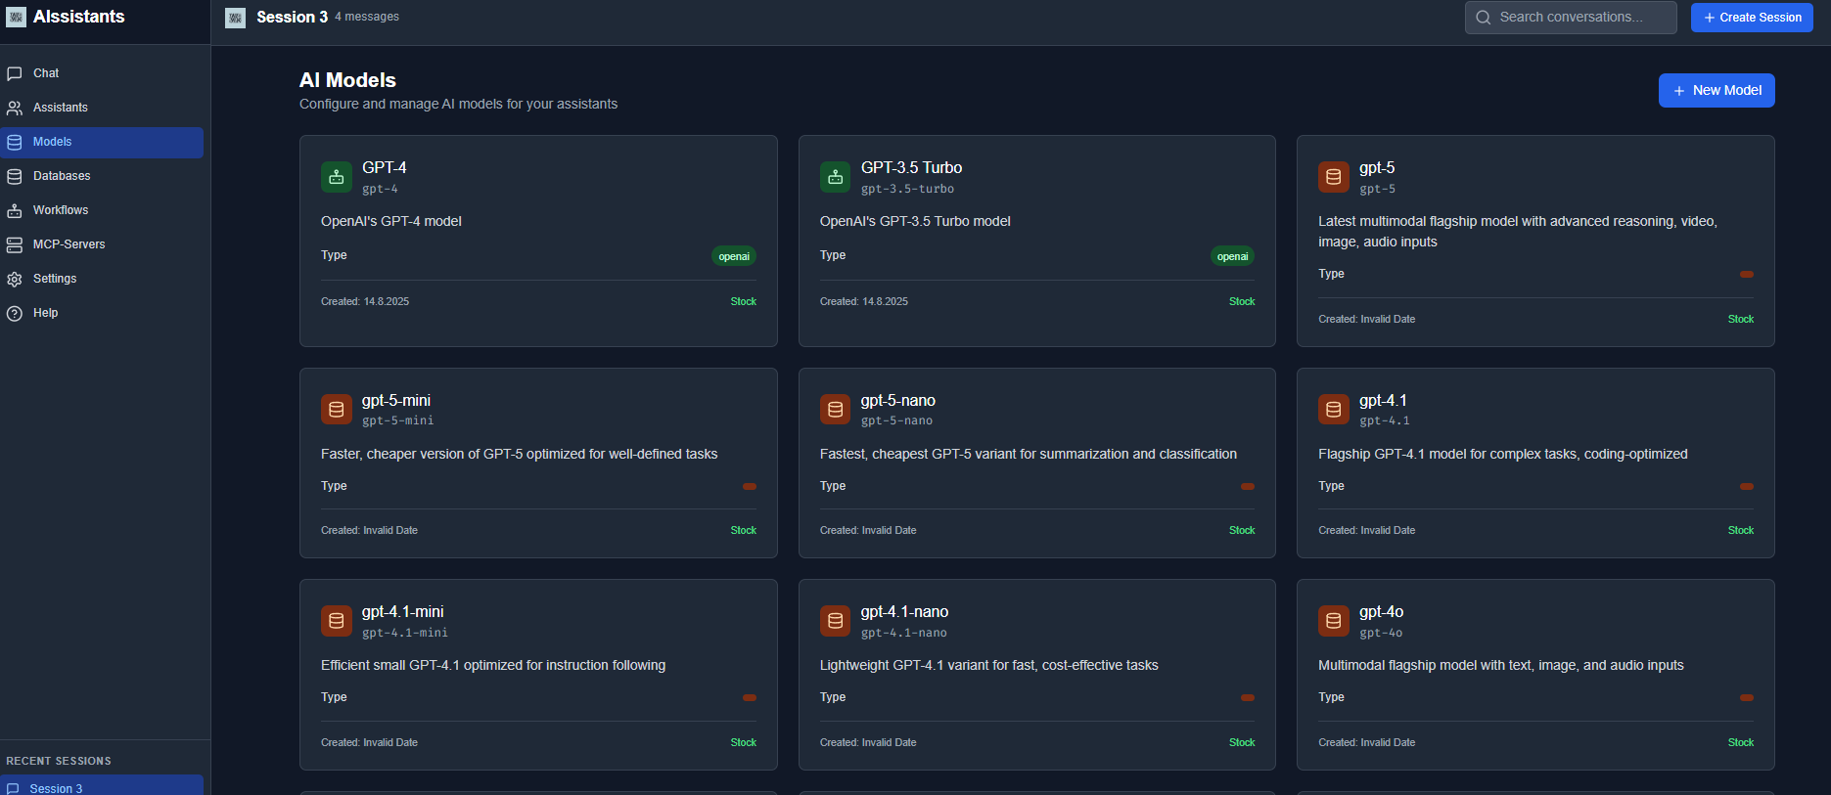Click the orange icon on gpt-5-mini card
Screen dimensions: 1831x795
click(x=337, y=409)
